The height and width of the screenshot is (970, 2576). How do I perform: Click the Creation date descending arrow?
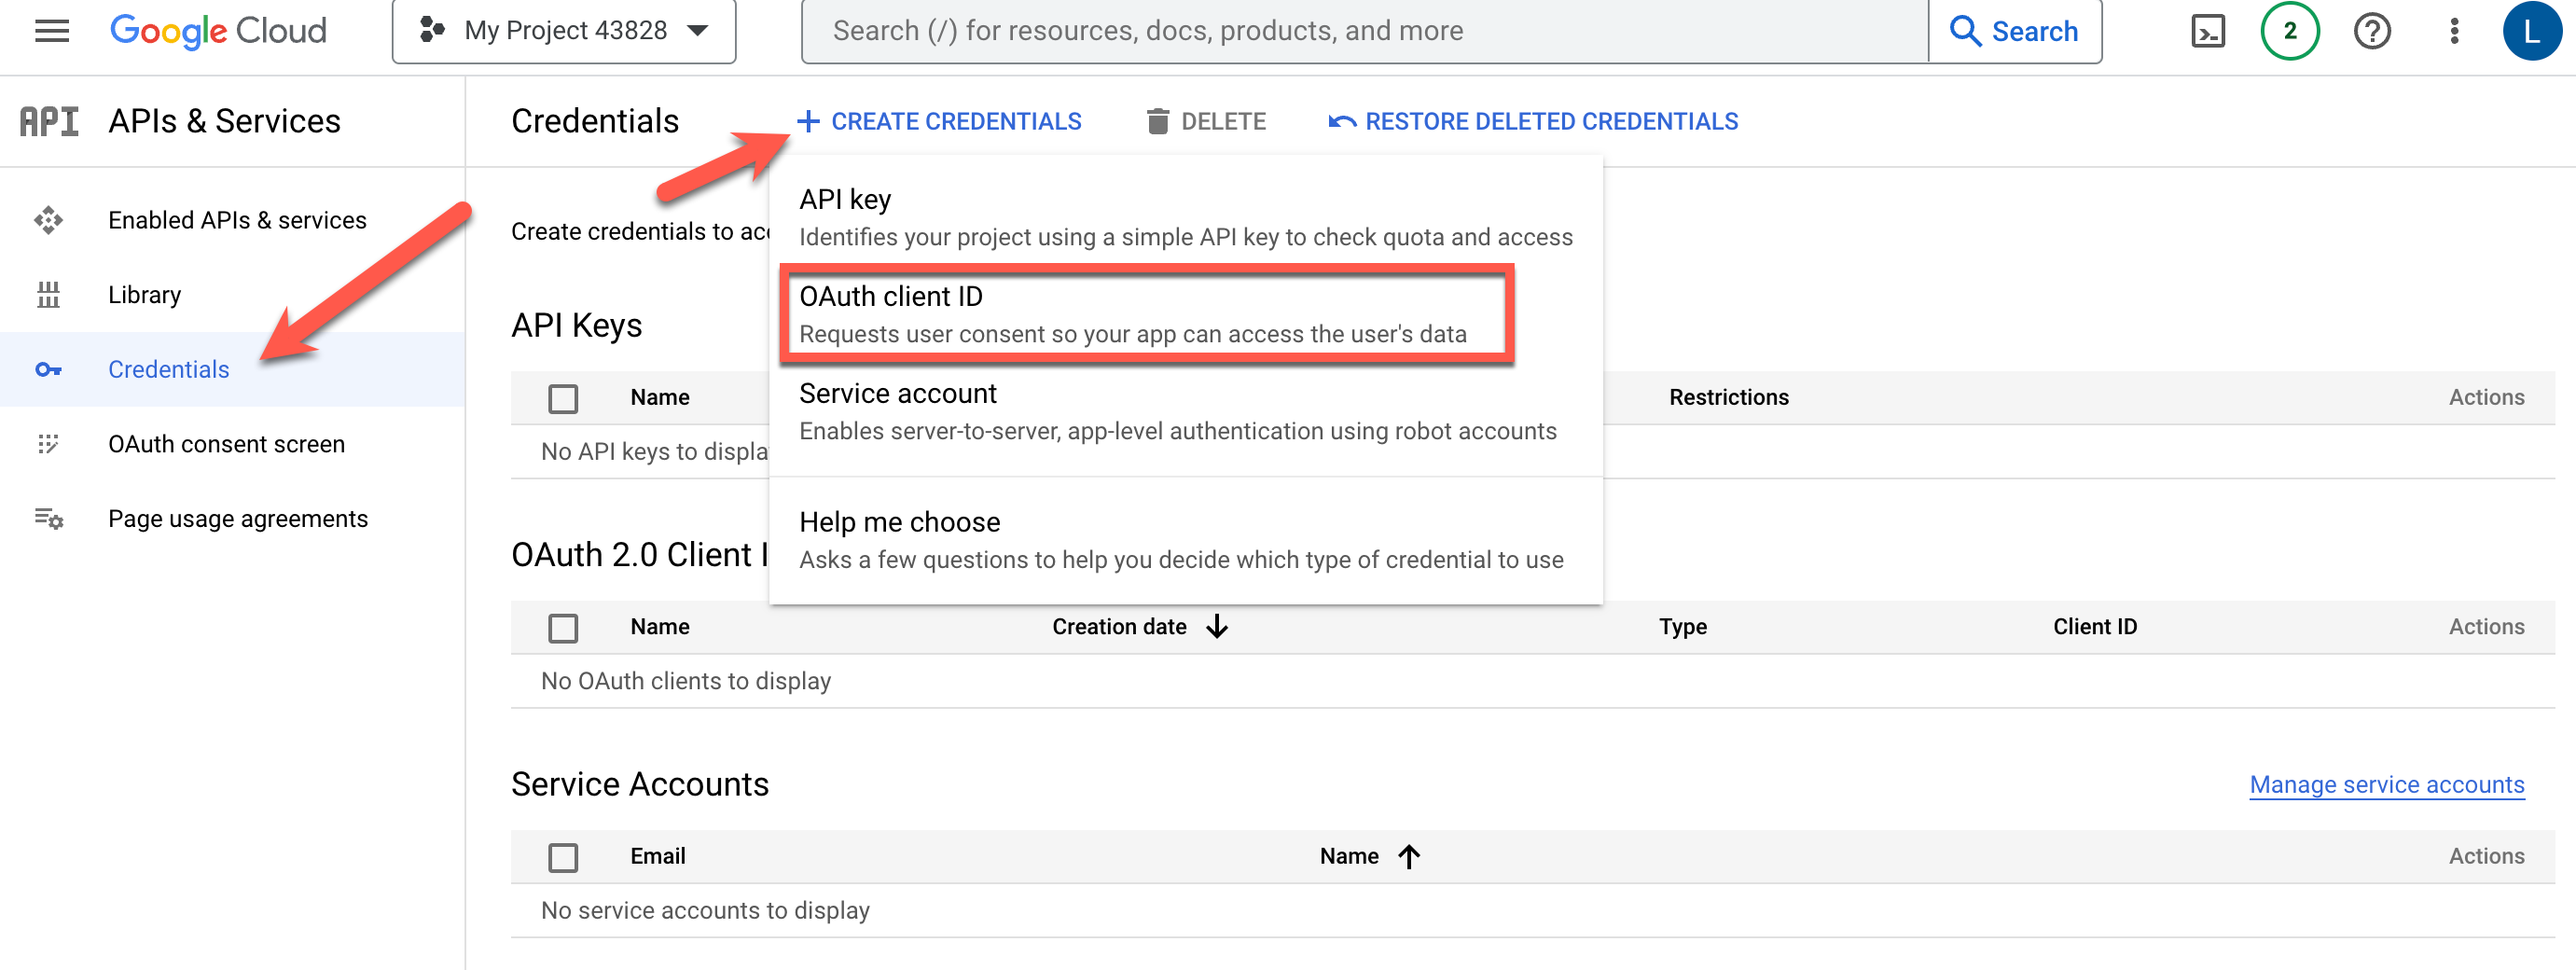[x=1217, y=627]
